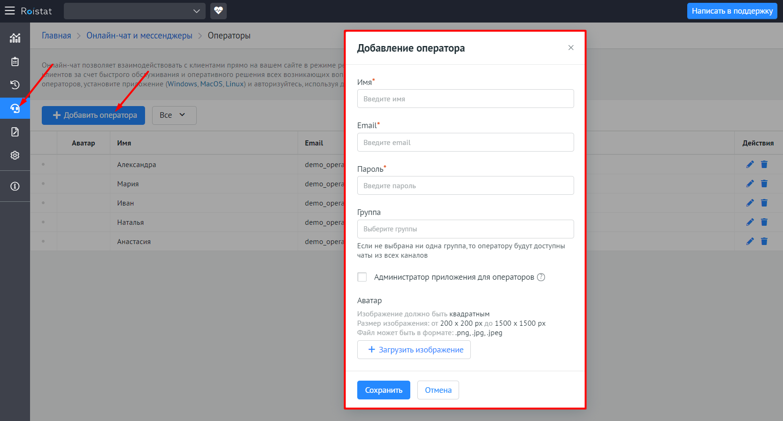
Task: Toggle the hamburger menu next to Roistat logo
Action: point(10,11)
